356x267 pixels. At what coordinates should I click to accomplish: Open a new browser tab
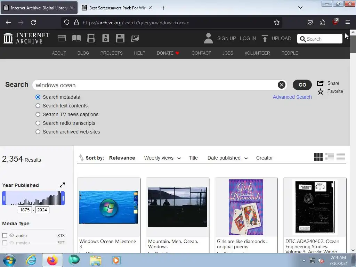[163, 8]
